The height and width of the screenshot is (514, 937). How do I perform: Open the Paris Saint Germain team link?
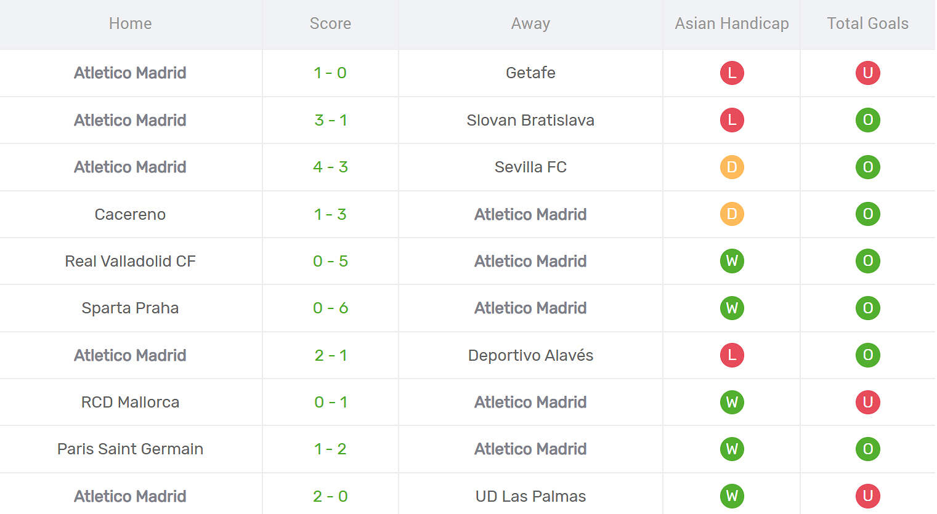tap(130, 449)
